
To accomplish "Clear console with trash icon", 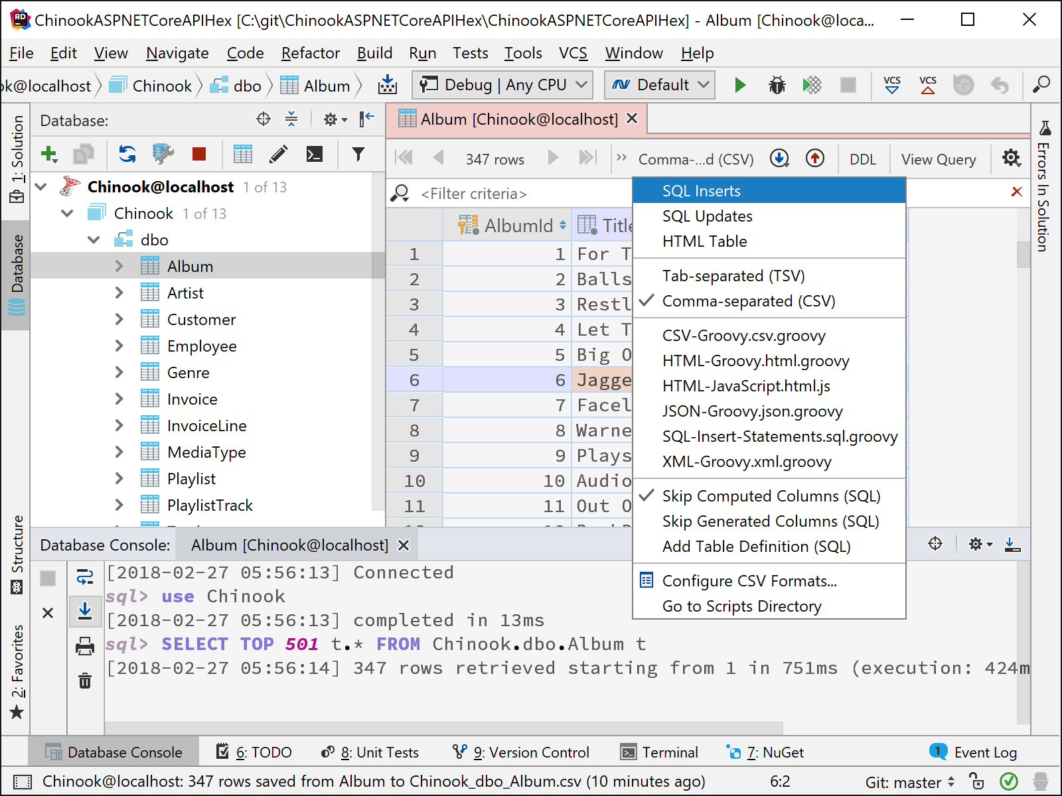I will [x=85, y=681].
